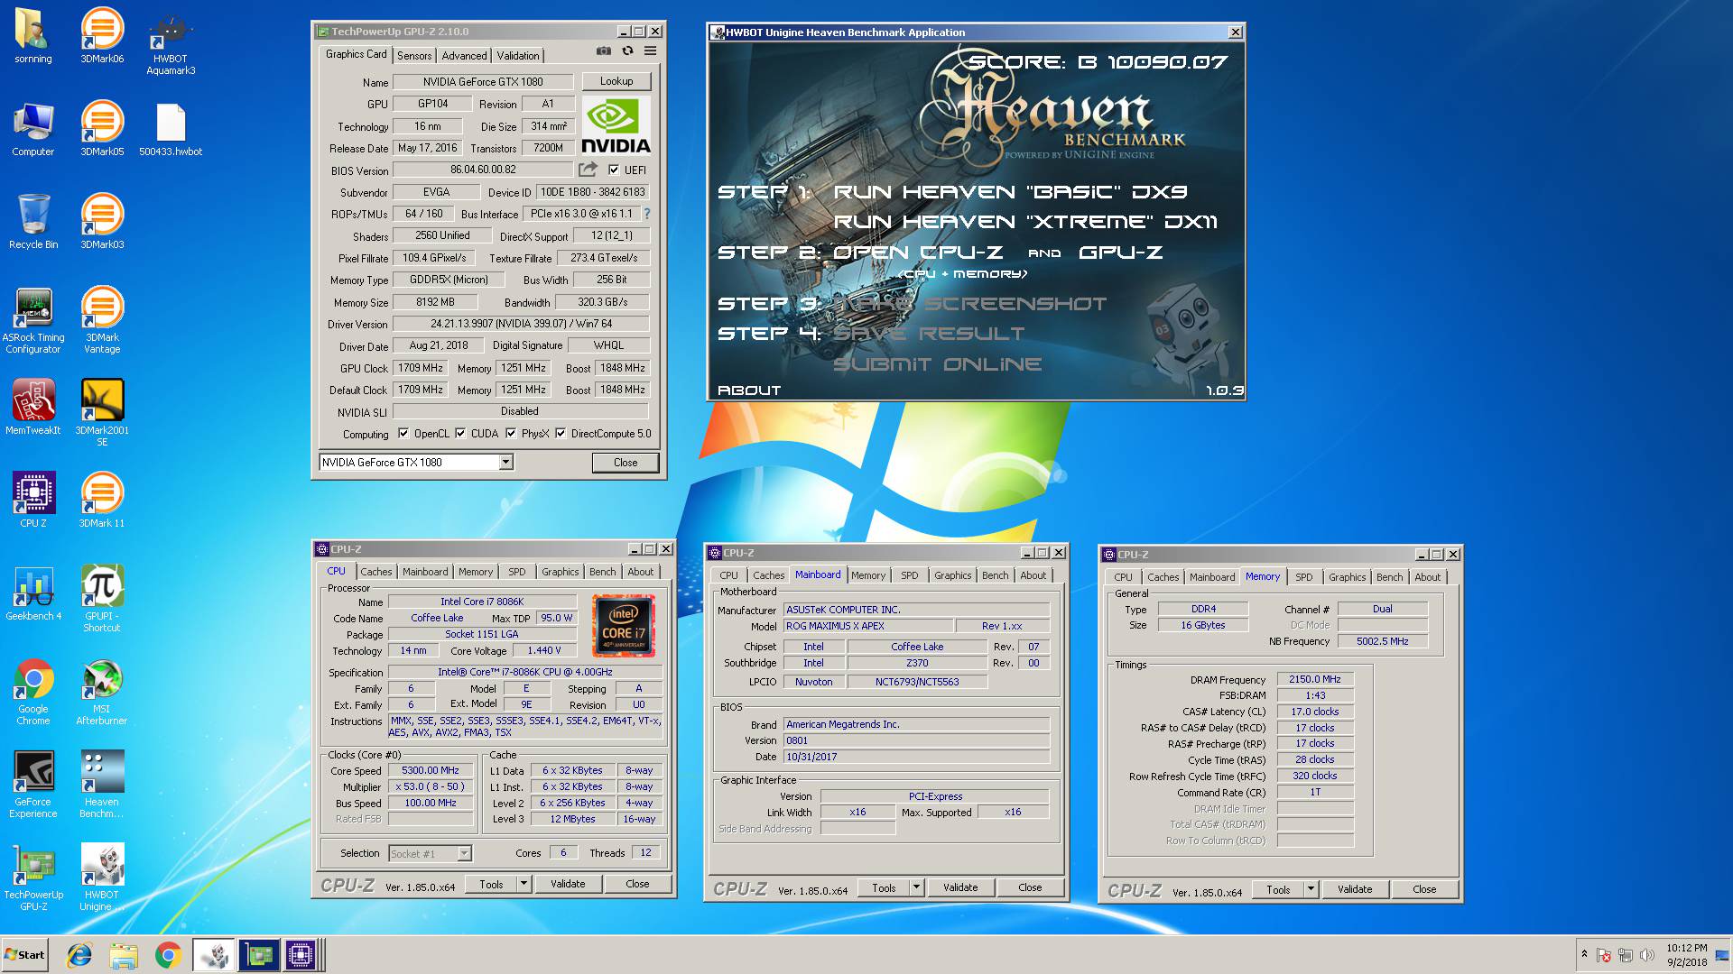Open the 3DMark2001 SE shortcut

pyautogui.click(x=102, y=413)
